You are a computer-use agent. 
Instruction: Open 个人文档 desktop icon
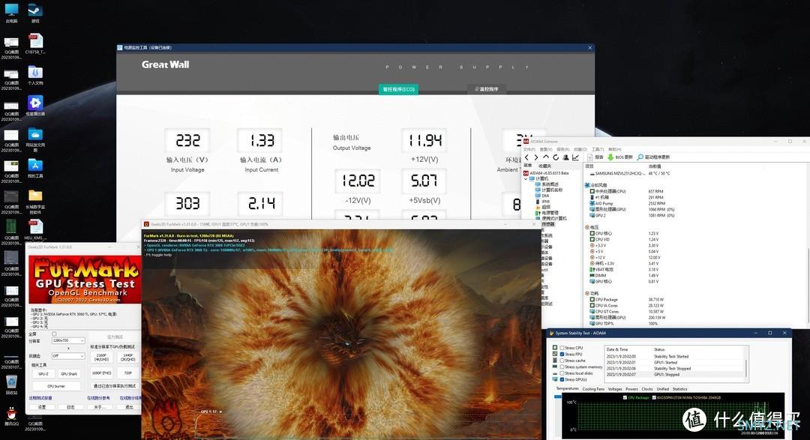point(35,75)
